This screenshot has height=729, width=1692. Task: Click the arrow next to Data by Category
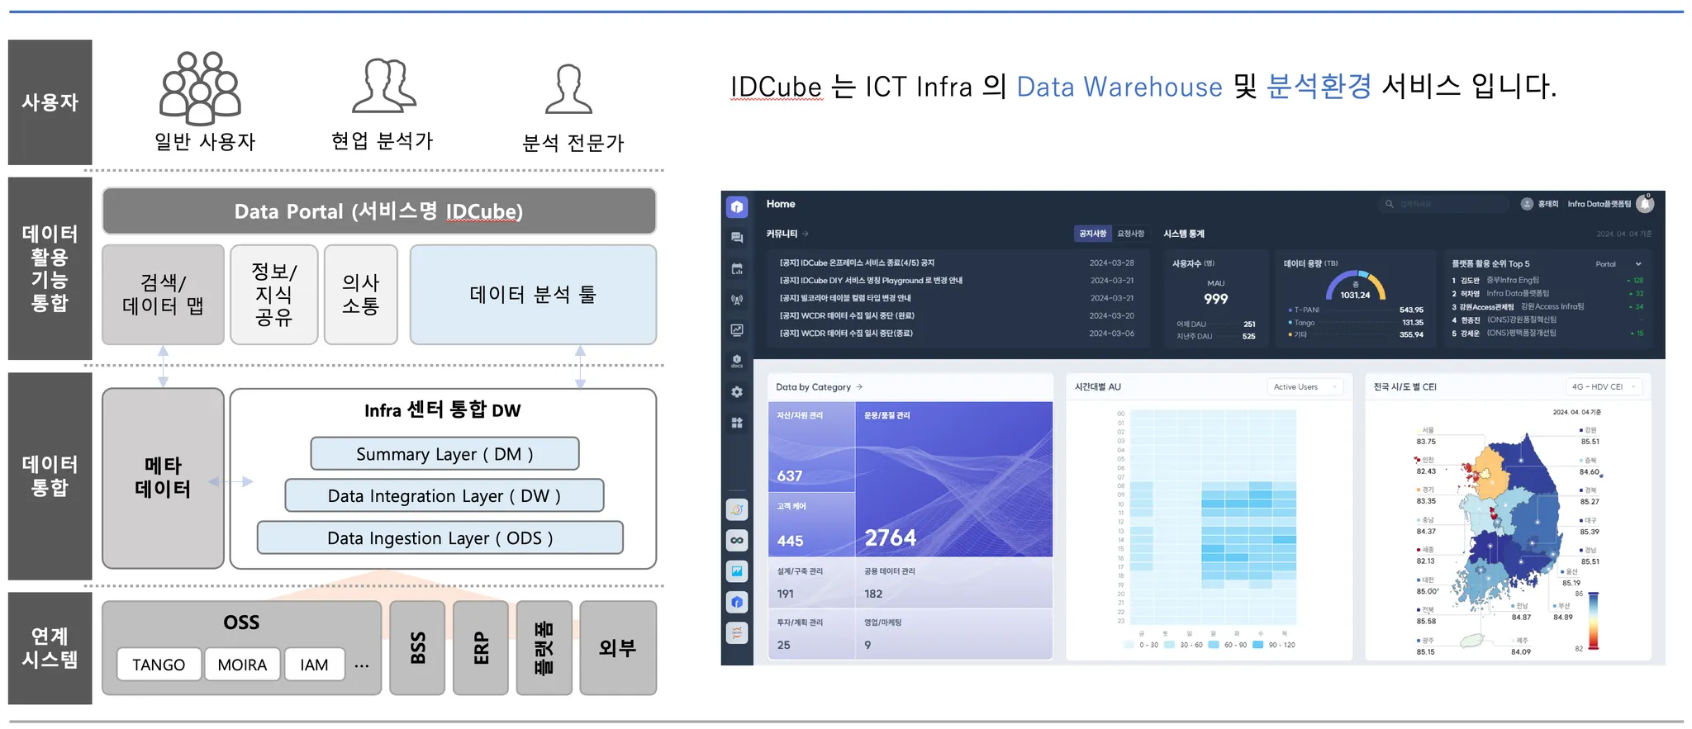pyautogui.click(x=859, y=386)
